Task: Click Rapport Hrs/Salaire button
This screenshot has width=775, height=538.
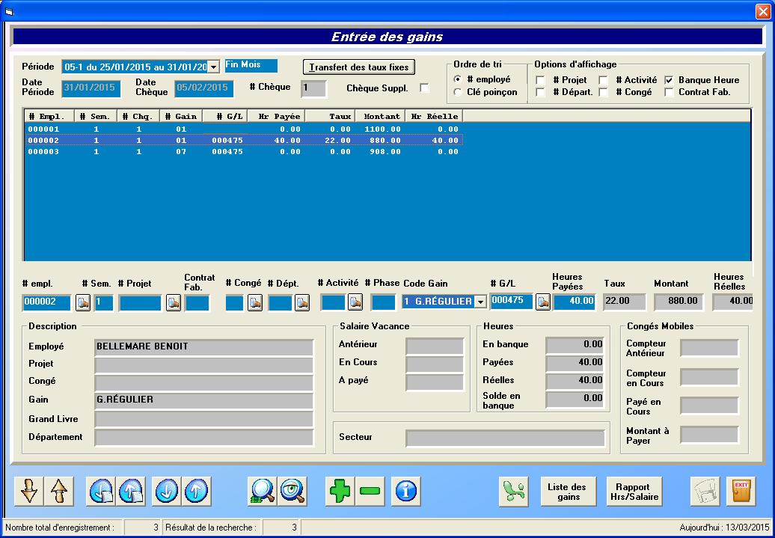Action: coord(633,492)
